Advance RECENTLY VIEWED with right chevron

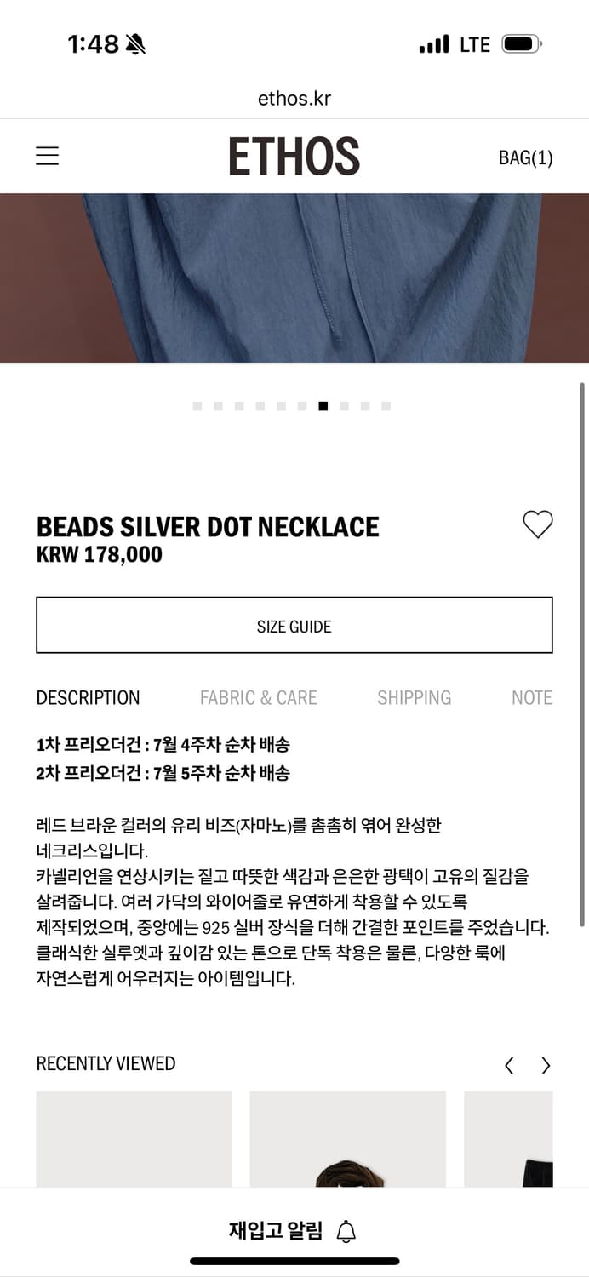pos(546,1064)
